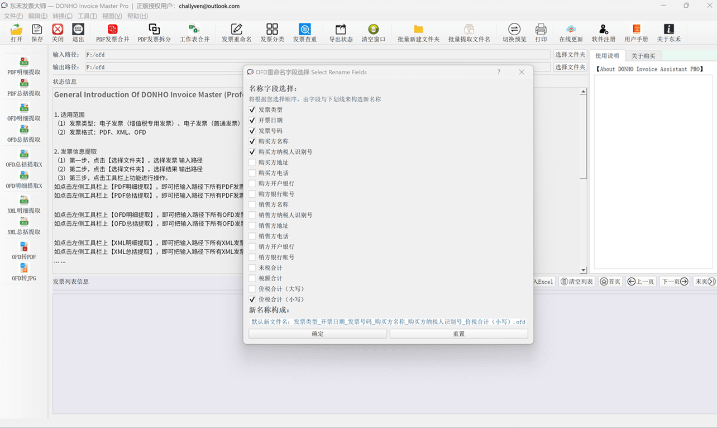The height and width of the screenshot is (428, 717).
Task: Click 导出状态 export status icon
Action: point(341,32)
